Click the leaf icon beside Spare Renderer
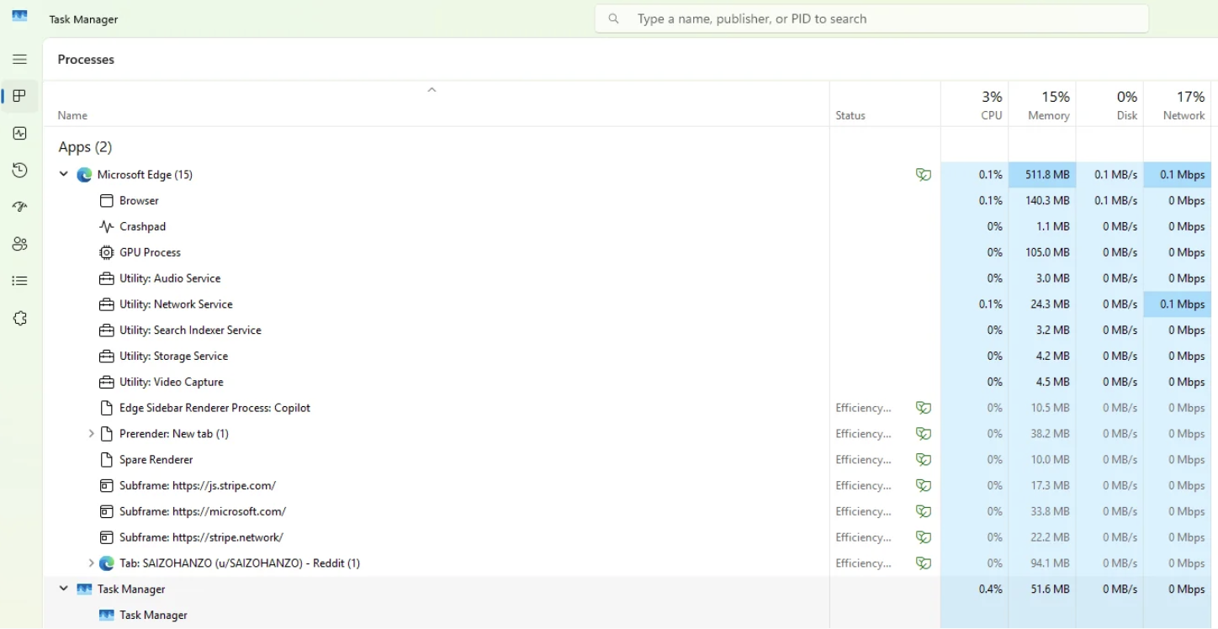Image resolution: width=1218 pixels, height=629 pixels. click(924, 459)
